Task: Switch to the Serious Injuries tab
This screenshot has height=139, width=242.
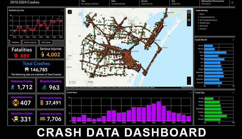Action: tap(30, 43)
